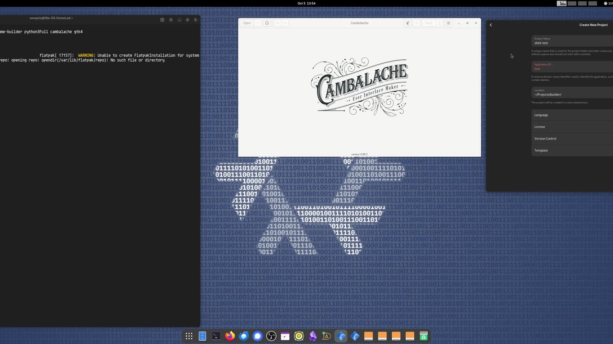Select the active workspace thumbnail in top bar
The width and height of the screenshot is (613, 344).
[x=562, y=3]
